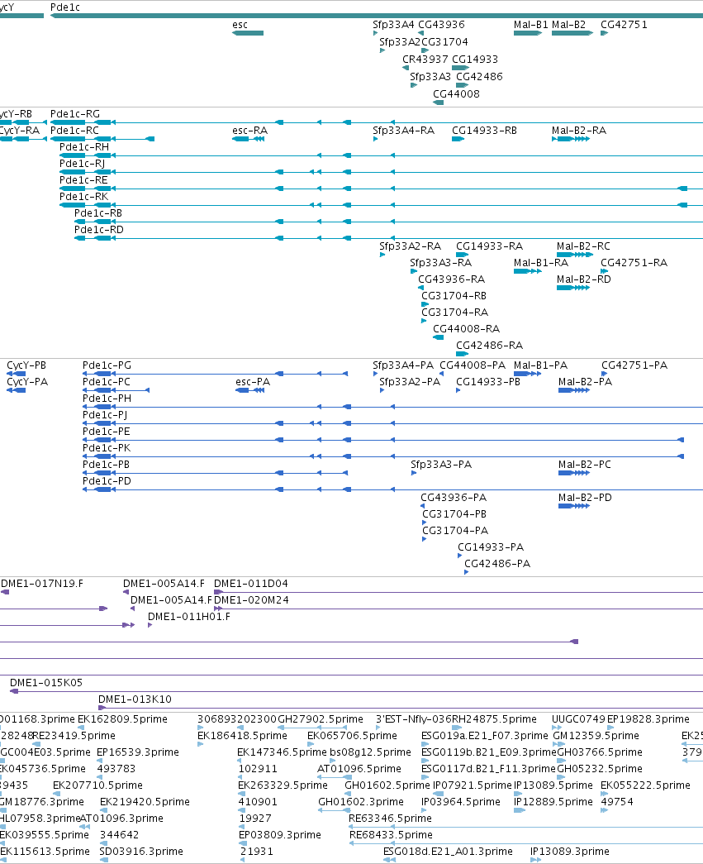Click the esc gene arrow glyph
The image size is (703, 864).
coord(248,33)
